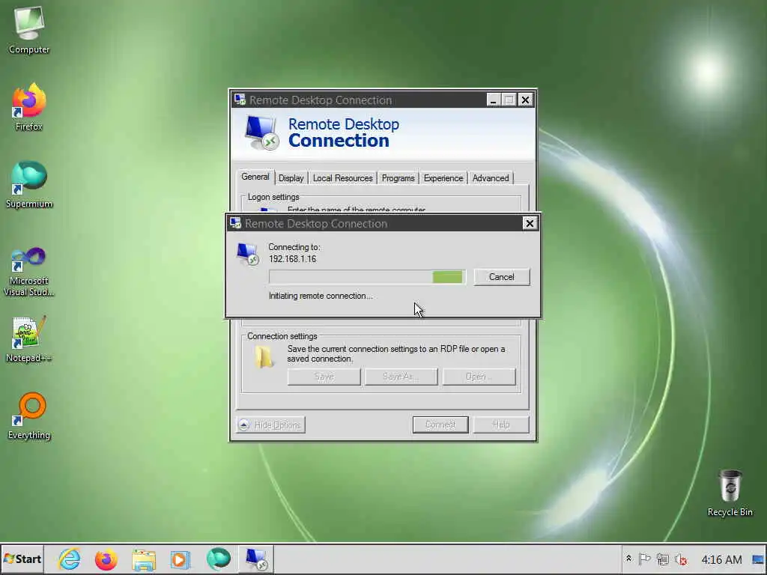Click the 4:16 AM taskbar clock

(721, 559)
